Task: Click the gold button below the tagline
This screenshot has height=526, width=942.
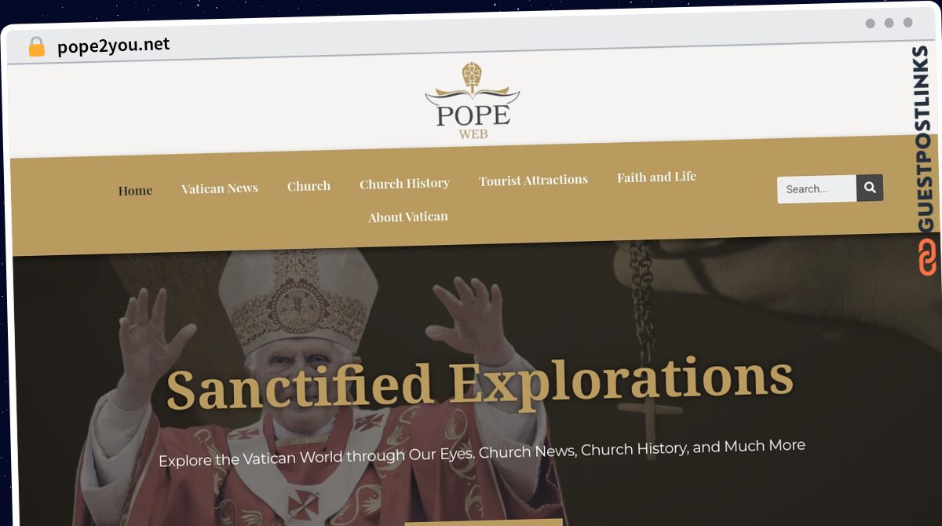Action: pyautogui.click(x=484, y=522)
